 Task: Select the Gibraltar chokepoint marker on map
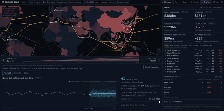coord(51,22)
